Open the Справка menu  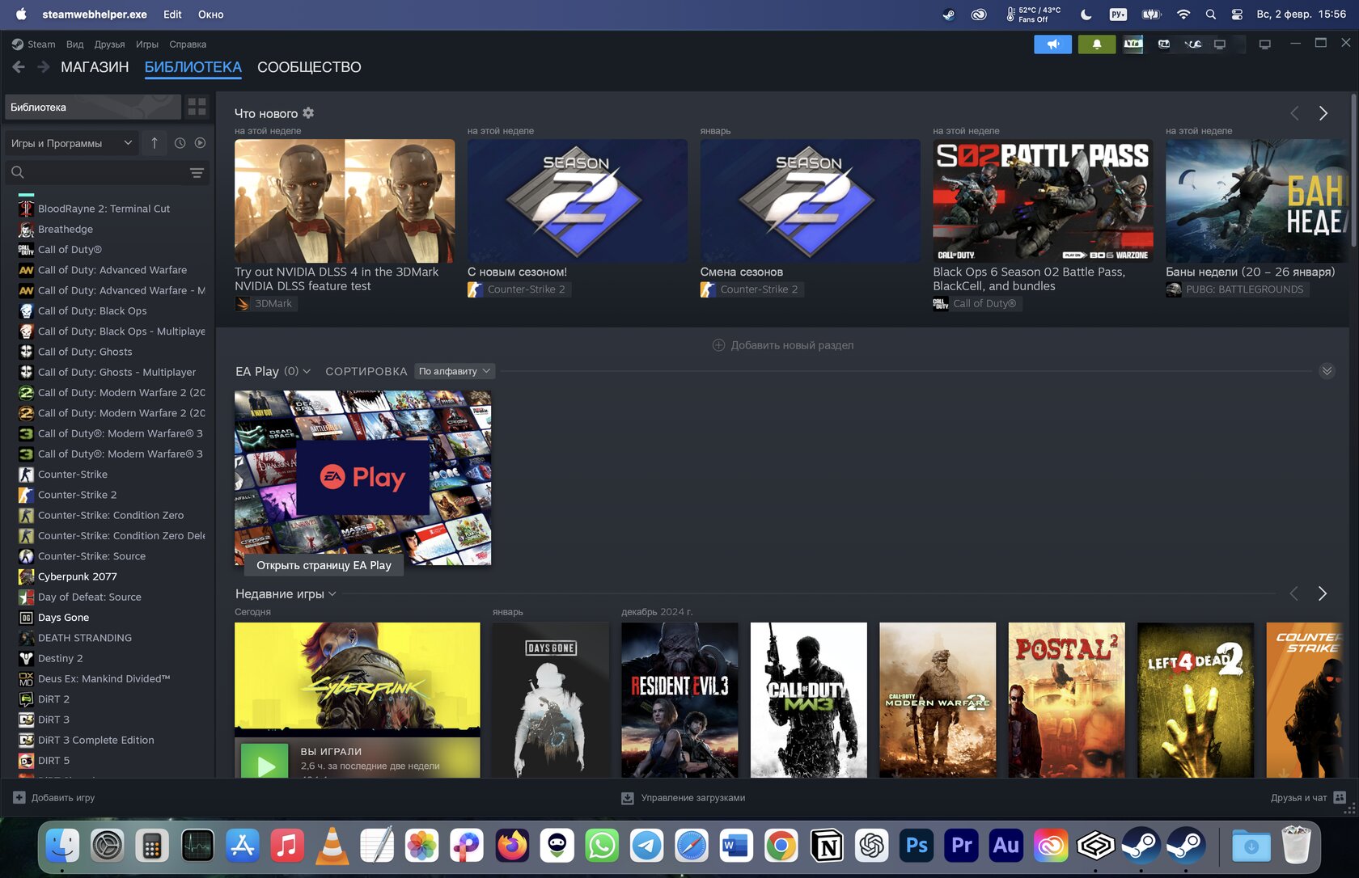point(188,44)
